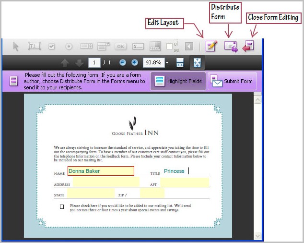Select the arrow pointer tool
This screenshot has width=304, height=243.
(x=15, y=47)
